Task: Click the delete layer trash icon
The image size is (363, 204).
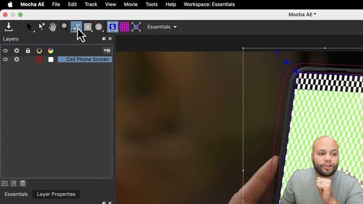Action: point(23,184)
